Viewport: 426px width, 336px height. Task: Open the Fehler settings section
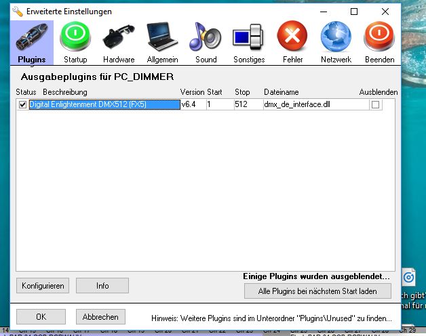292,43
